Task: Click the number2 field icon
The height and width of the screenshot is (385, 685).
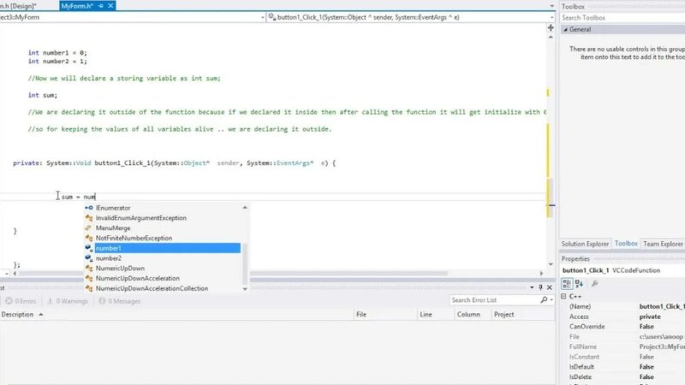Action: (89, 258)
